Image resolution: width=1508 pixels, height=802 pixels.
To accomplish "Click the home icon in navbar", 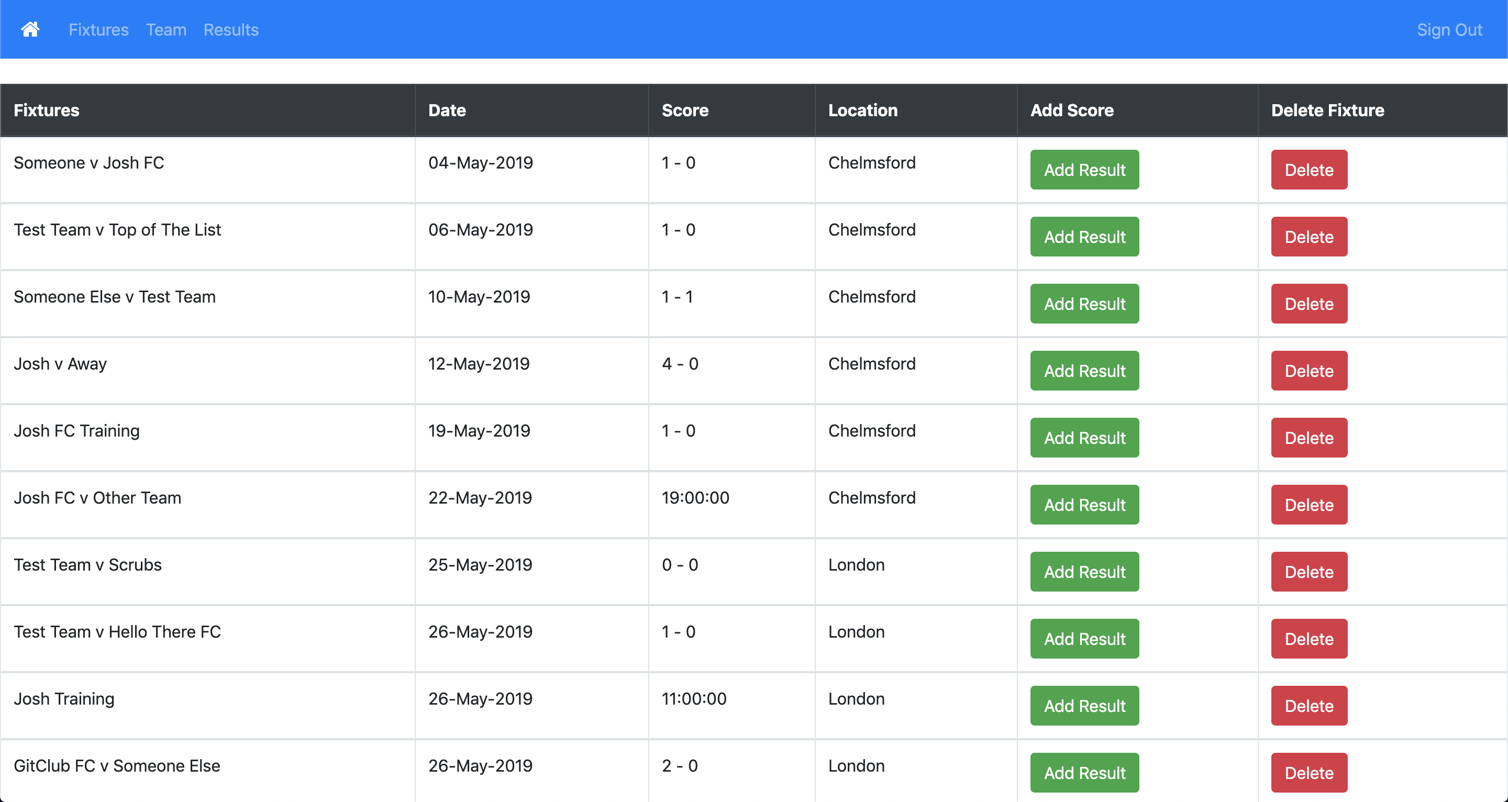I will [x=30, y=29].
